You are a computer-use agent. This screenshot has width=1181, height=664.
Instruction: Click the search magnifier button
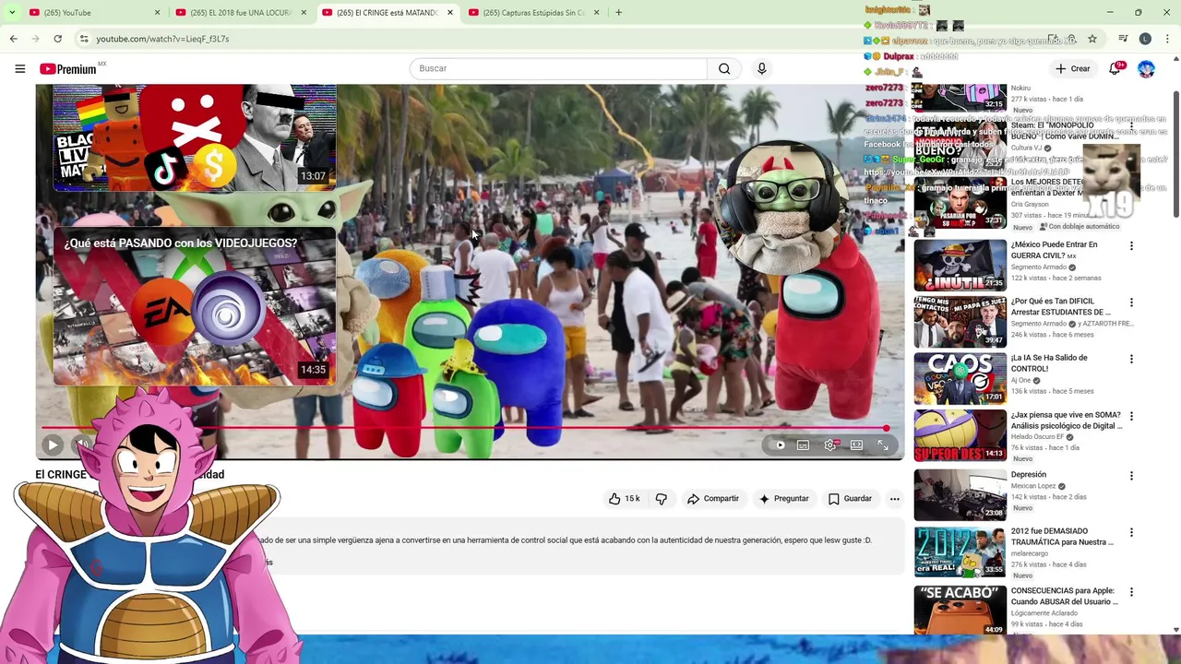point(724,68)
